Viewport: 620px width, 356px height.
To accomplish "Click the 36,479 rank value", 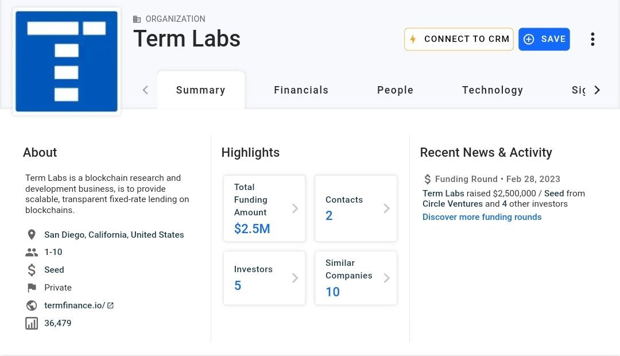I will 58,323.
